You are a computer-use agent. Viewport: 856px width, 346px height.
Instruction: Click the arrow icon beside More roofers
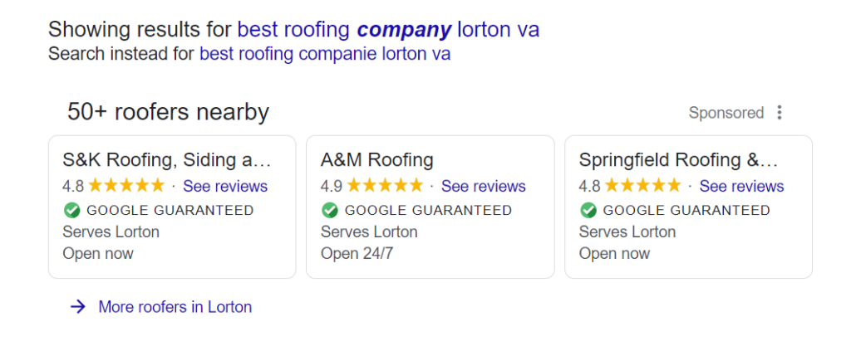pyautogui.click(x=78, y=307)
